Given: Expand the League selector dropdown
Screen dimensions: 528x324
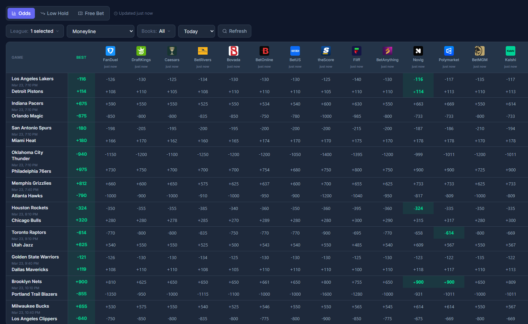Looking at the screenshot, I should 35,31.
